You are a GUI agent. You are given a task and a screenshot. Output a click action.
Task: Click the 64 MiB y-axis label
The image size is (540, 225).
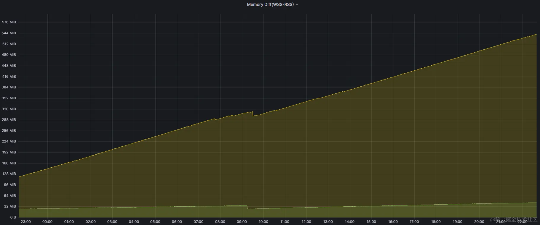(10, 196)
